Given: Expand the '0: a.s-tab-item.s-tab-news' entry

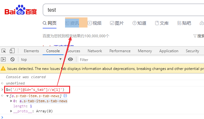Looking at the screenshot, I should 11,101.
